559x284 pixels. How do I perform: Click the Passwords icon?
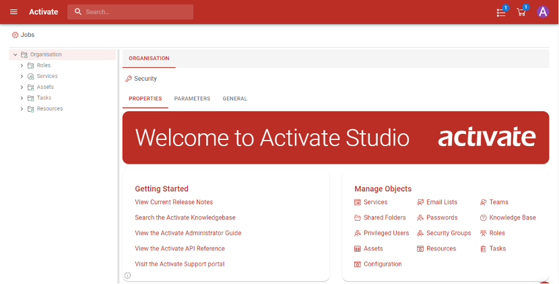(x=420, y=218)
